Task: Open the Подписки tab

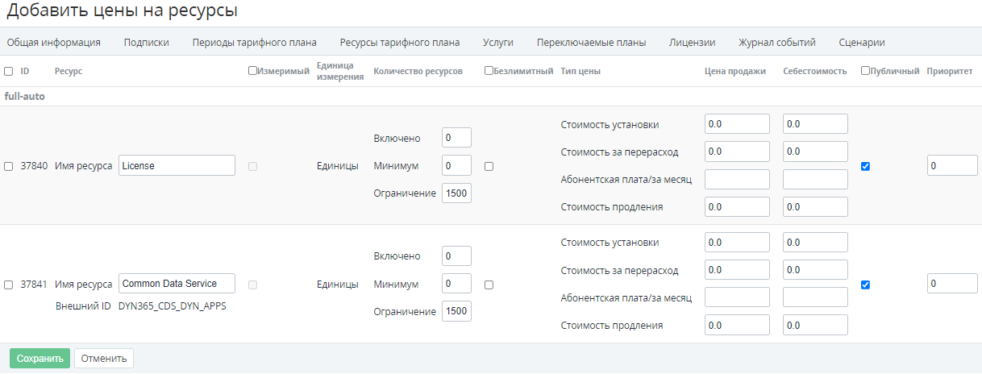Action: coord(146,43)
